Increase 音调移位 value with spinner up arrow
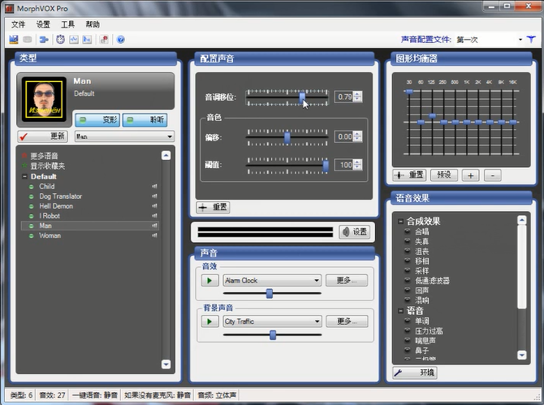Viewport: 544px width, 405px height. click(358, 94)
